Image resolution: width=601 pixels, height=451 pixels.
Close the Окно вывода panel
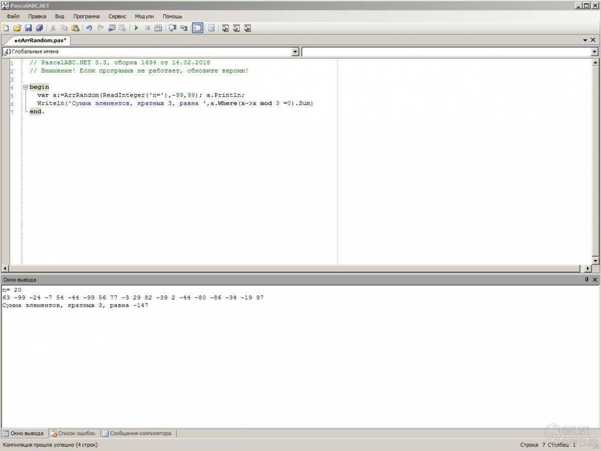pyautogui.click(x=594, y=280)
